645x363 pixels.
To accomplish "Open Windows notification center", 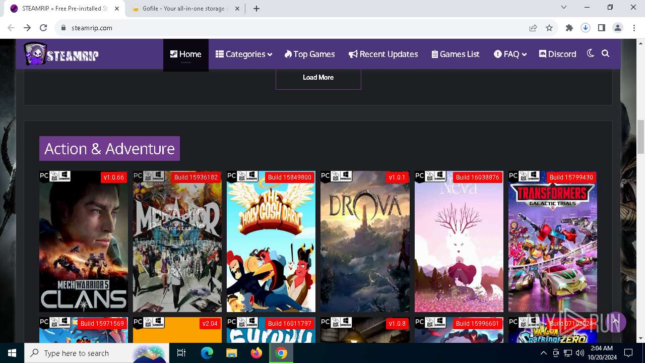I will click(628, 353).
